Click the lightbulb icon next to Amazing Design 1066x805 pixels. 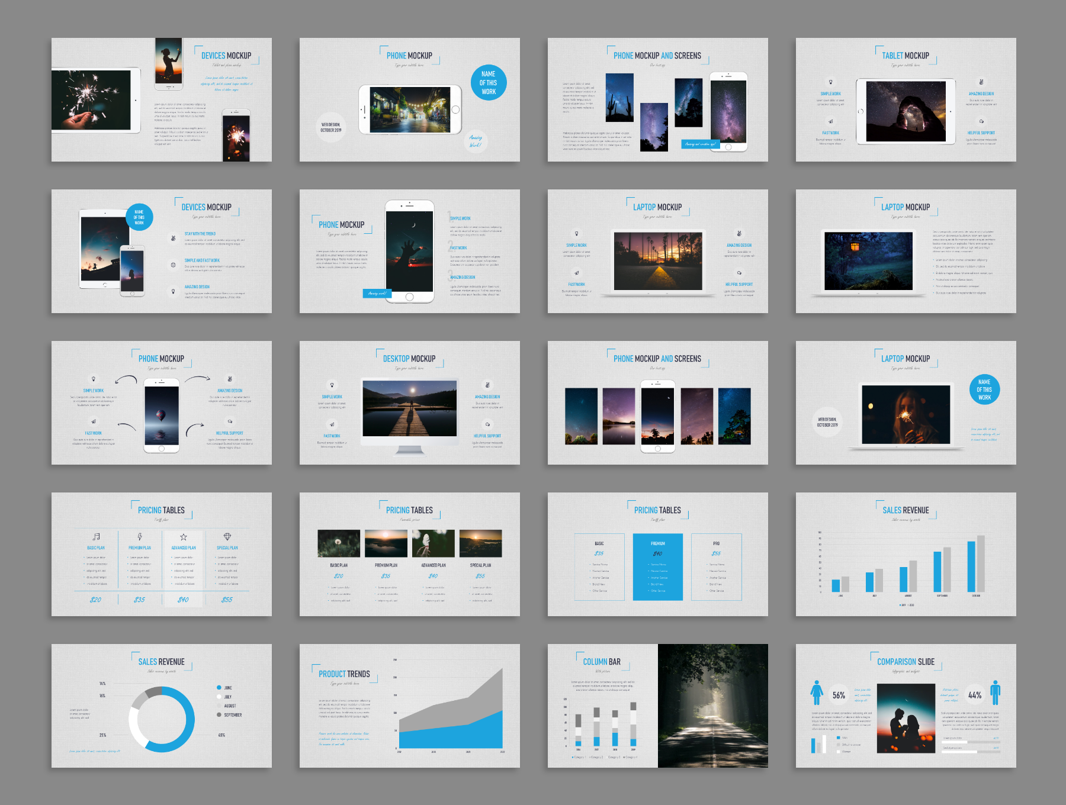click(173, 291)
